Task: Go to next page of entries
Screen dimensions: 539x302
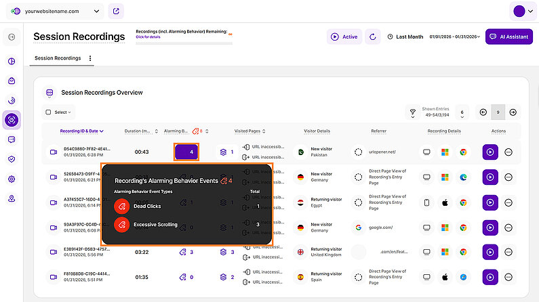Action: 513,112
